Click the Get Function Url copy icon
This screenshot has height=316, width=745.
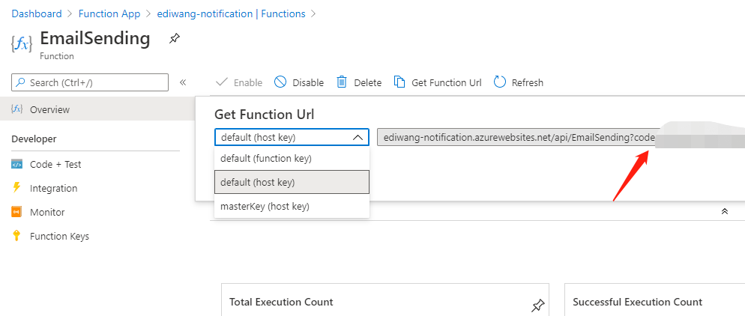click(x=399, y=82)
